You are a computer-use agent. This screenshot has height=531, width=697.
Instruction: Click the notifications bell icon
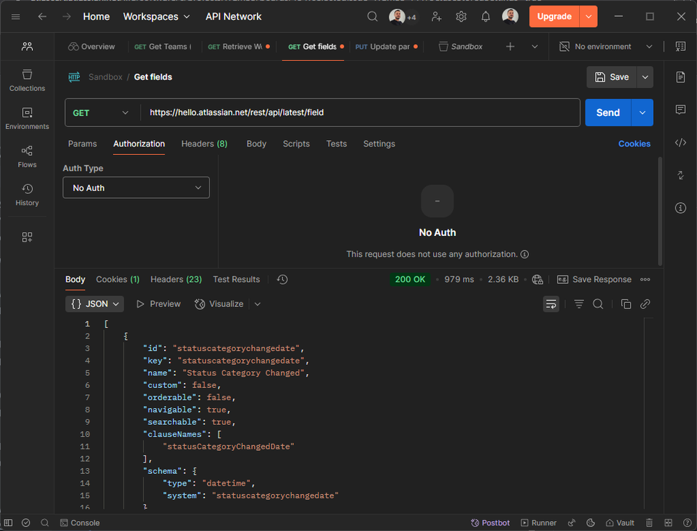[x=486, y=17]
